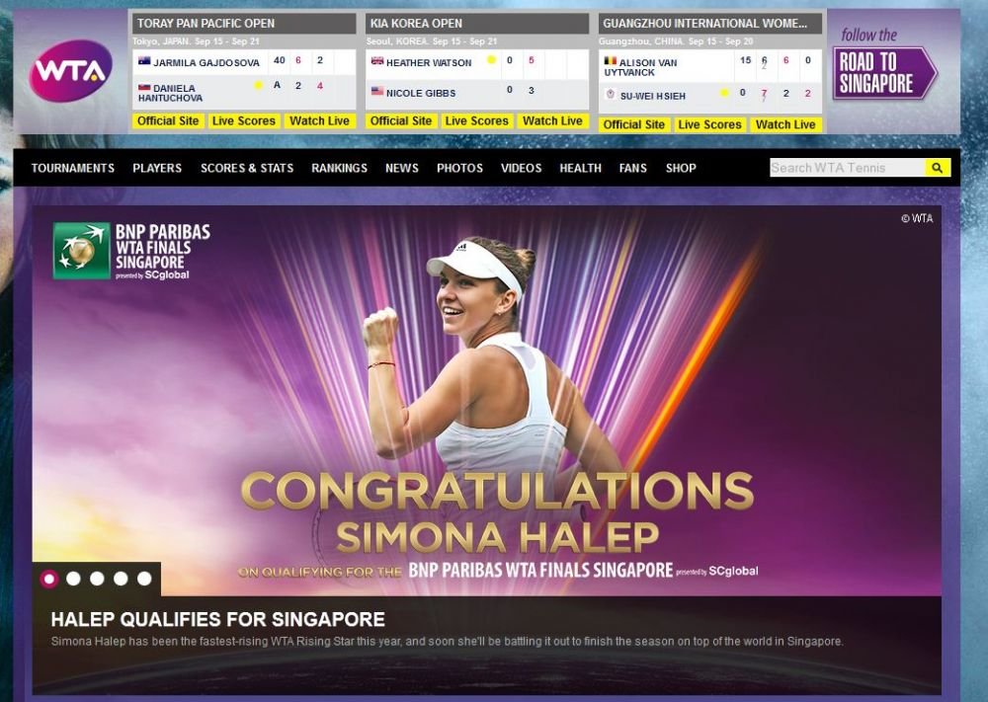
Task: Select the third slideshow dot
Action: point(97,579)
